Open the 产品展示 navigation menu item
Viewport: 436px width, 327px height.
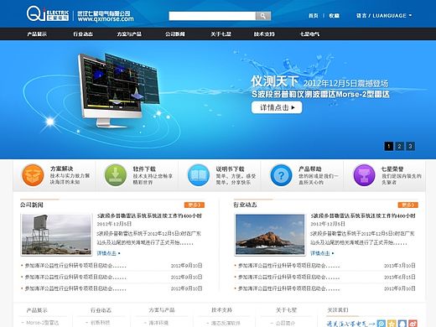coord(37,34)
